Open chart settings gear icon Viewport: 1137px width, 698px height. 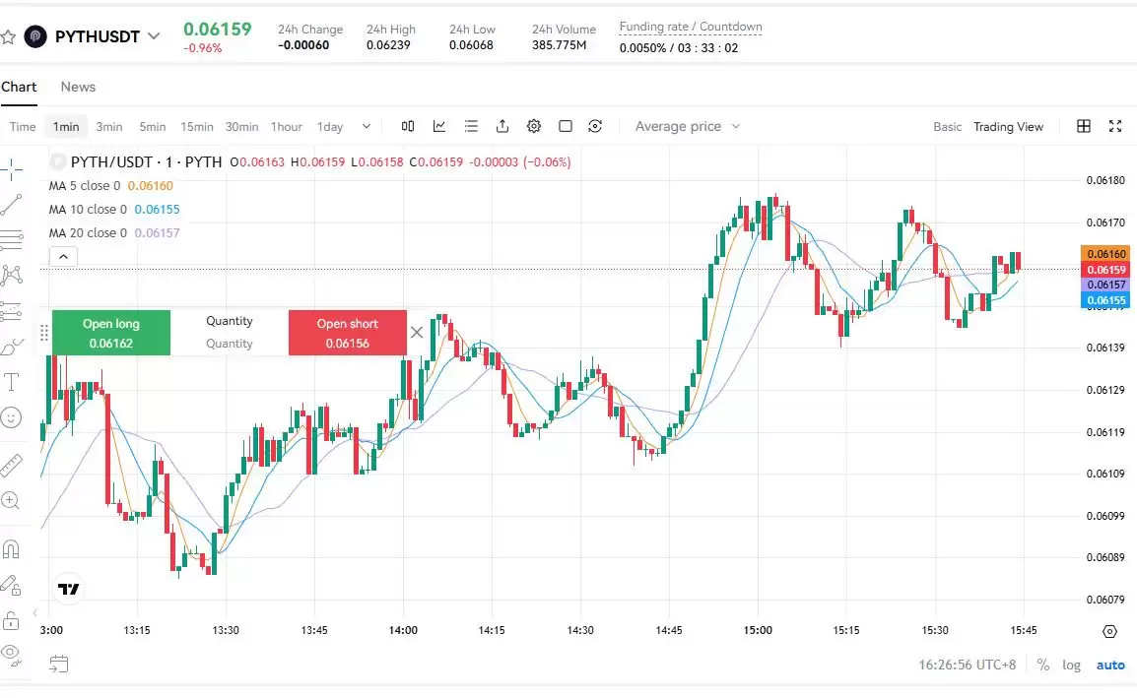point(534,126)
